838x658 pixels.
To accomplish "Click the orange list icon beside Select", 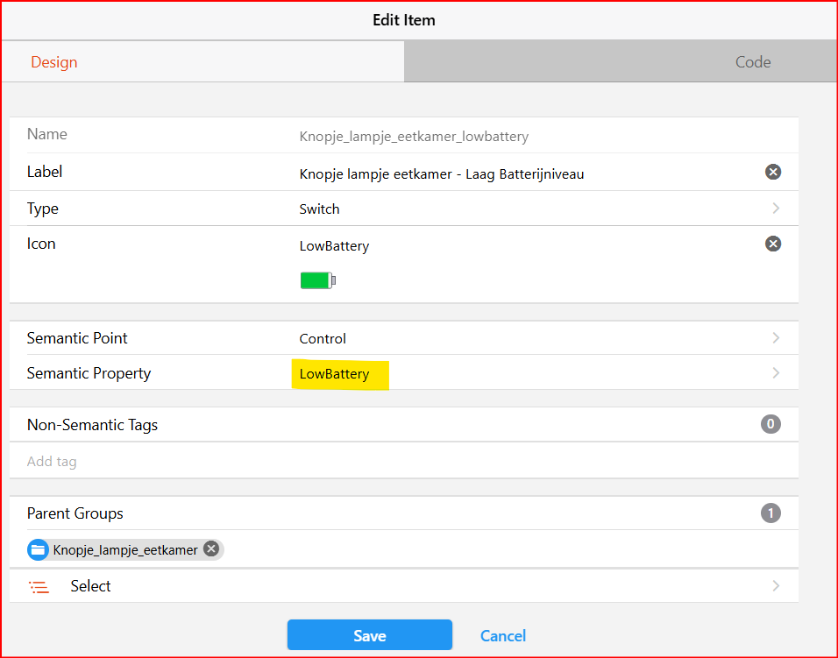I will (39, 587).
